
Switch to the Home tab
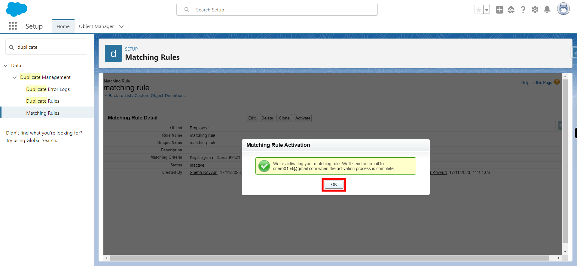63,26
